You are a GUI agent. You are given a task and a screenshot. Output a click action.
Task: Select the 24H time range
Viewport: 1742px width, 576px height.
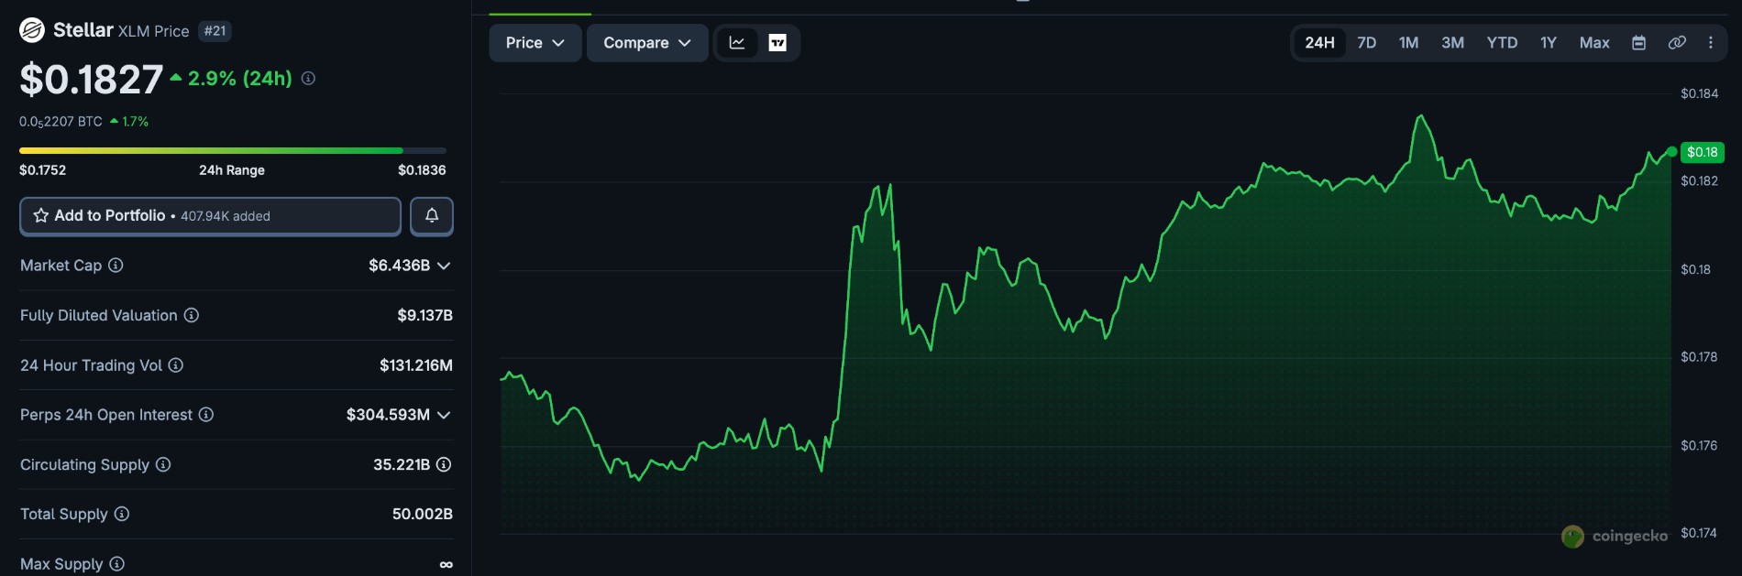(1319, 43)
